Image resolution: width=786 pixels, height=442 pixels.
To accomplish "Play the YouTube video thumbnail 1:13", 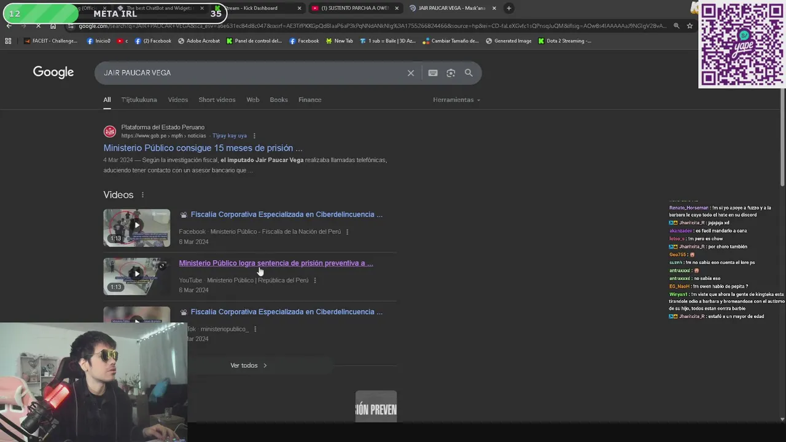I will tap(137, 276).
